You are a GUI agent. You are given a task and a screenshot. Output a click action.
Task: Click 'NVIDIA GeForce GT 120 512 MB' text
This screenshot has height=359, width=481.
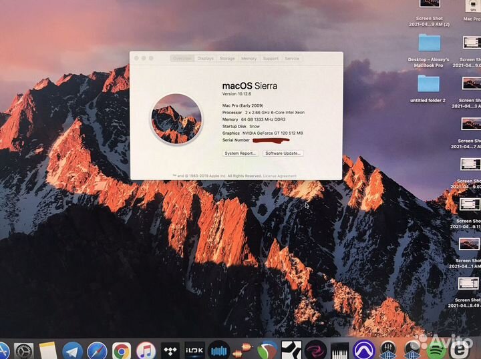point(273,133)
